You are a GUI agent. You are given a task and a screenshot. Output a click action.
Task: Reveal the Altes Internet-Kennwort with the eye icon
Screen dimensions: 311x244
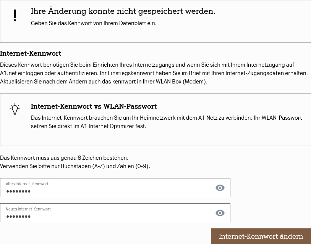220,188
